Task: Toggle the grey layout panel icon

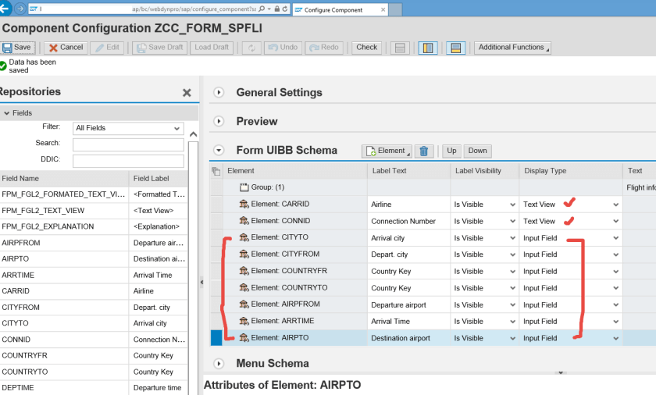Action: tap(400, 48)
